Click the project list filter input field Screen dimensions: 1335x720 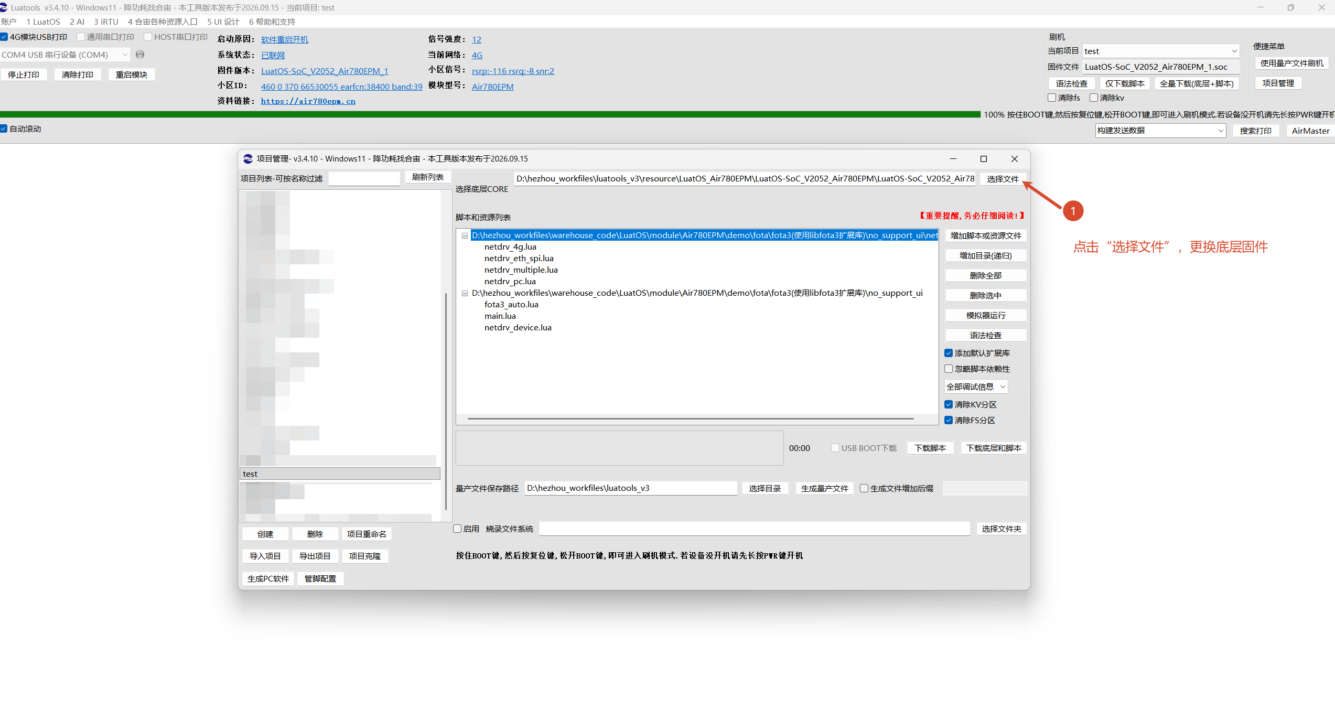tap(364, 178)
